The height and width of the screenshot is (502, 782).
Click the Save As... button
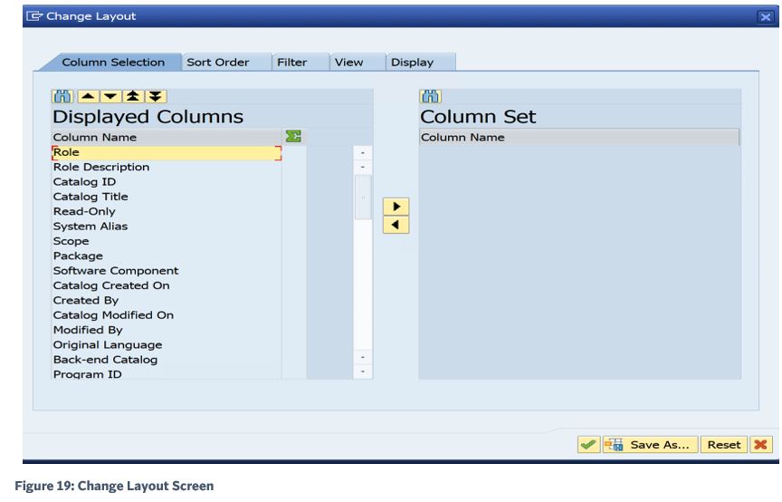(651, 445)
